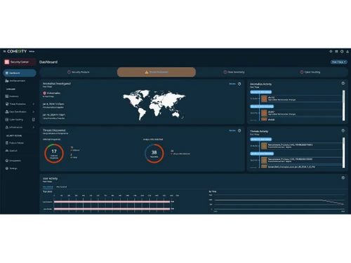Click the User Activity card header icon
351x263 pixels.
[343, 178]
